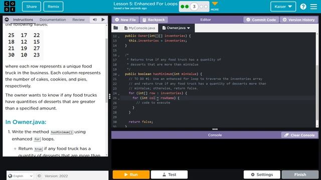Open Version History
Screen dimensions: 321x180
click(299, 19)
